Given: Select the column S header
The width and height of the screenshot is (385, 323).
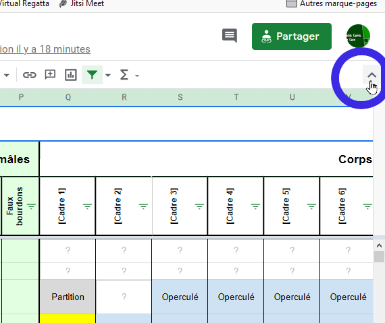Looking at the screenshot, I should pyautogui.click(x=180, y=97).
